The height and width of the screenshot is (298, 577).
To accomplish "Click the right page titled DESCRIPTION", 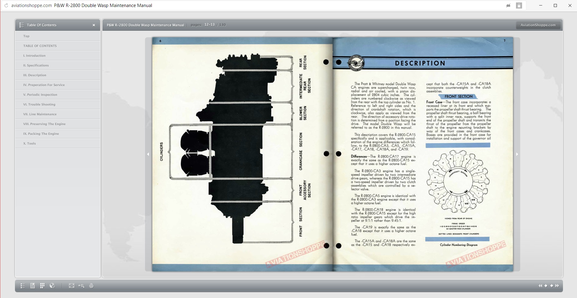I will point(423,154).
